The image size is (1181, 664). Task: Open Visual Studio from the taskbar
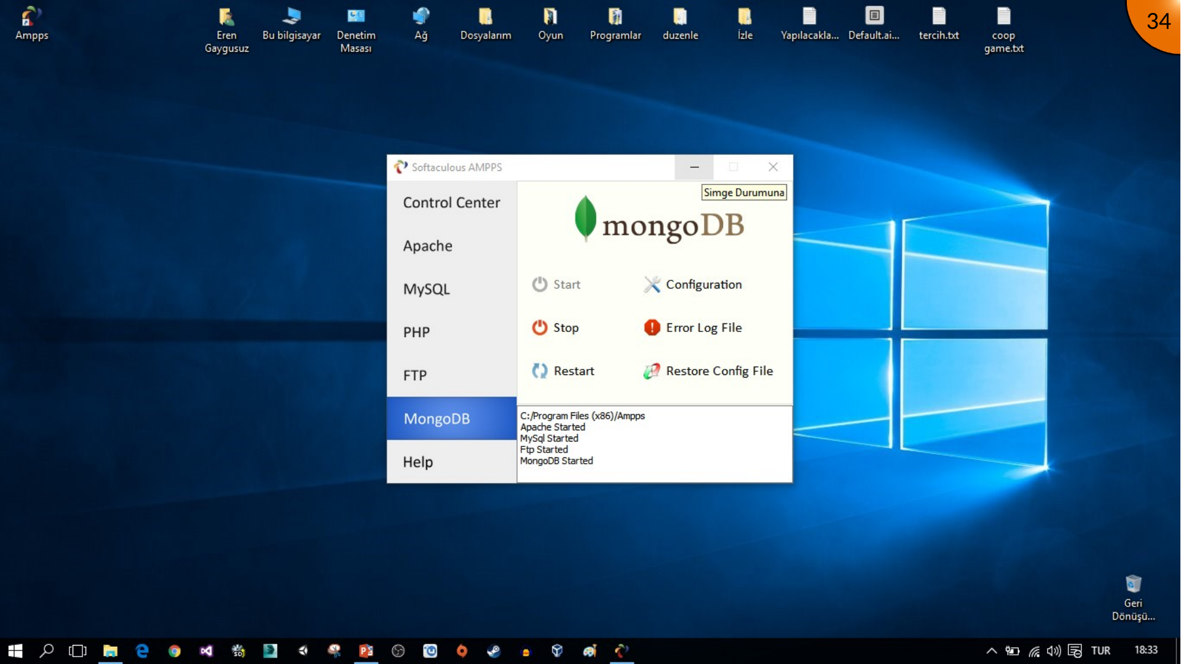(206, 650)
